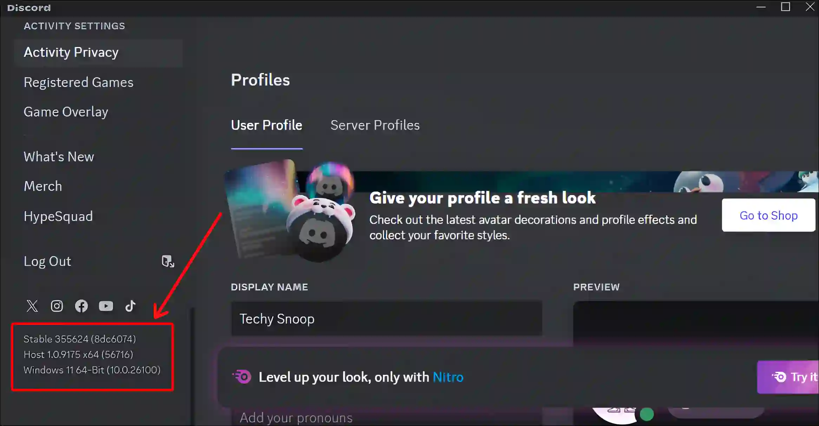Viewport: 819px width, 426px height.
Task: Click Add your pronouns field
Action: pyautogui.click(x=387, y=417)
